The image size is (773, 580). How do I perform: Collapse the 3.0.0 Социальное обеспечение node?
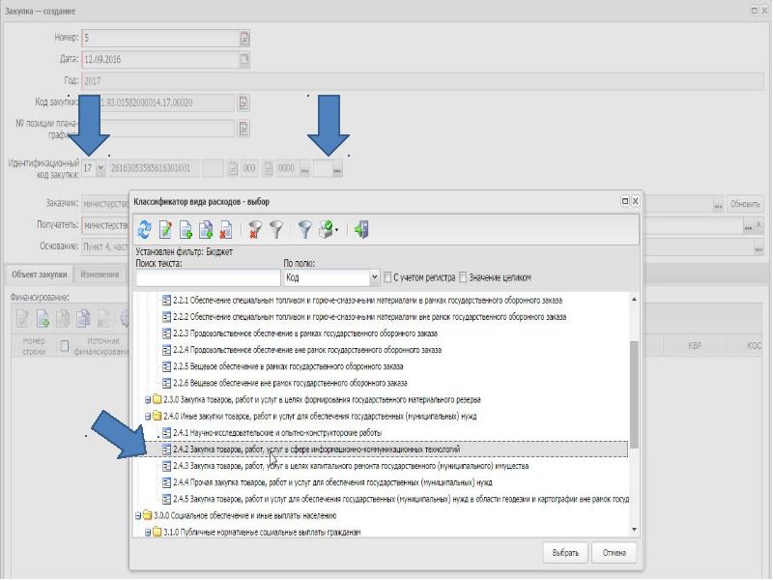click(x=138, y=516)
